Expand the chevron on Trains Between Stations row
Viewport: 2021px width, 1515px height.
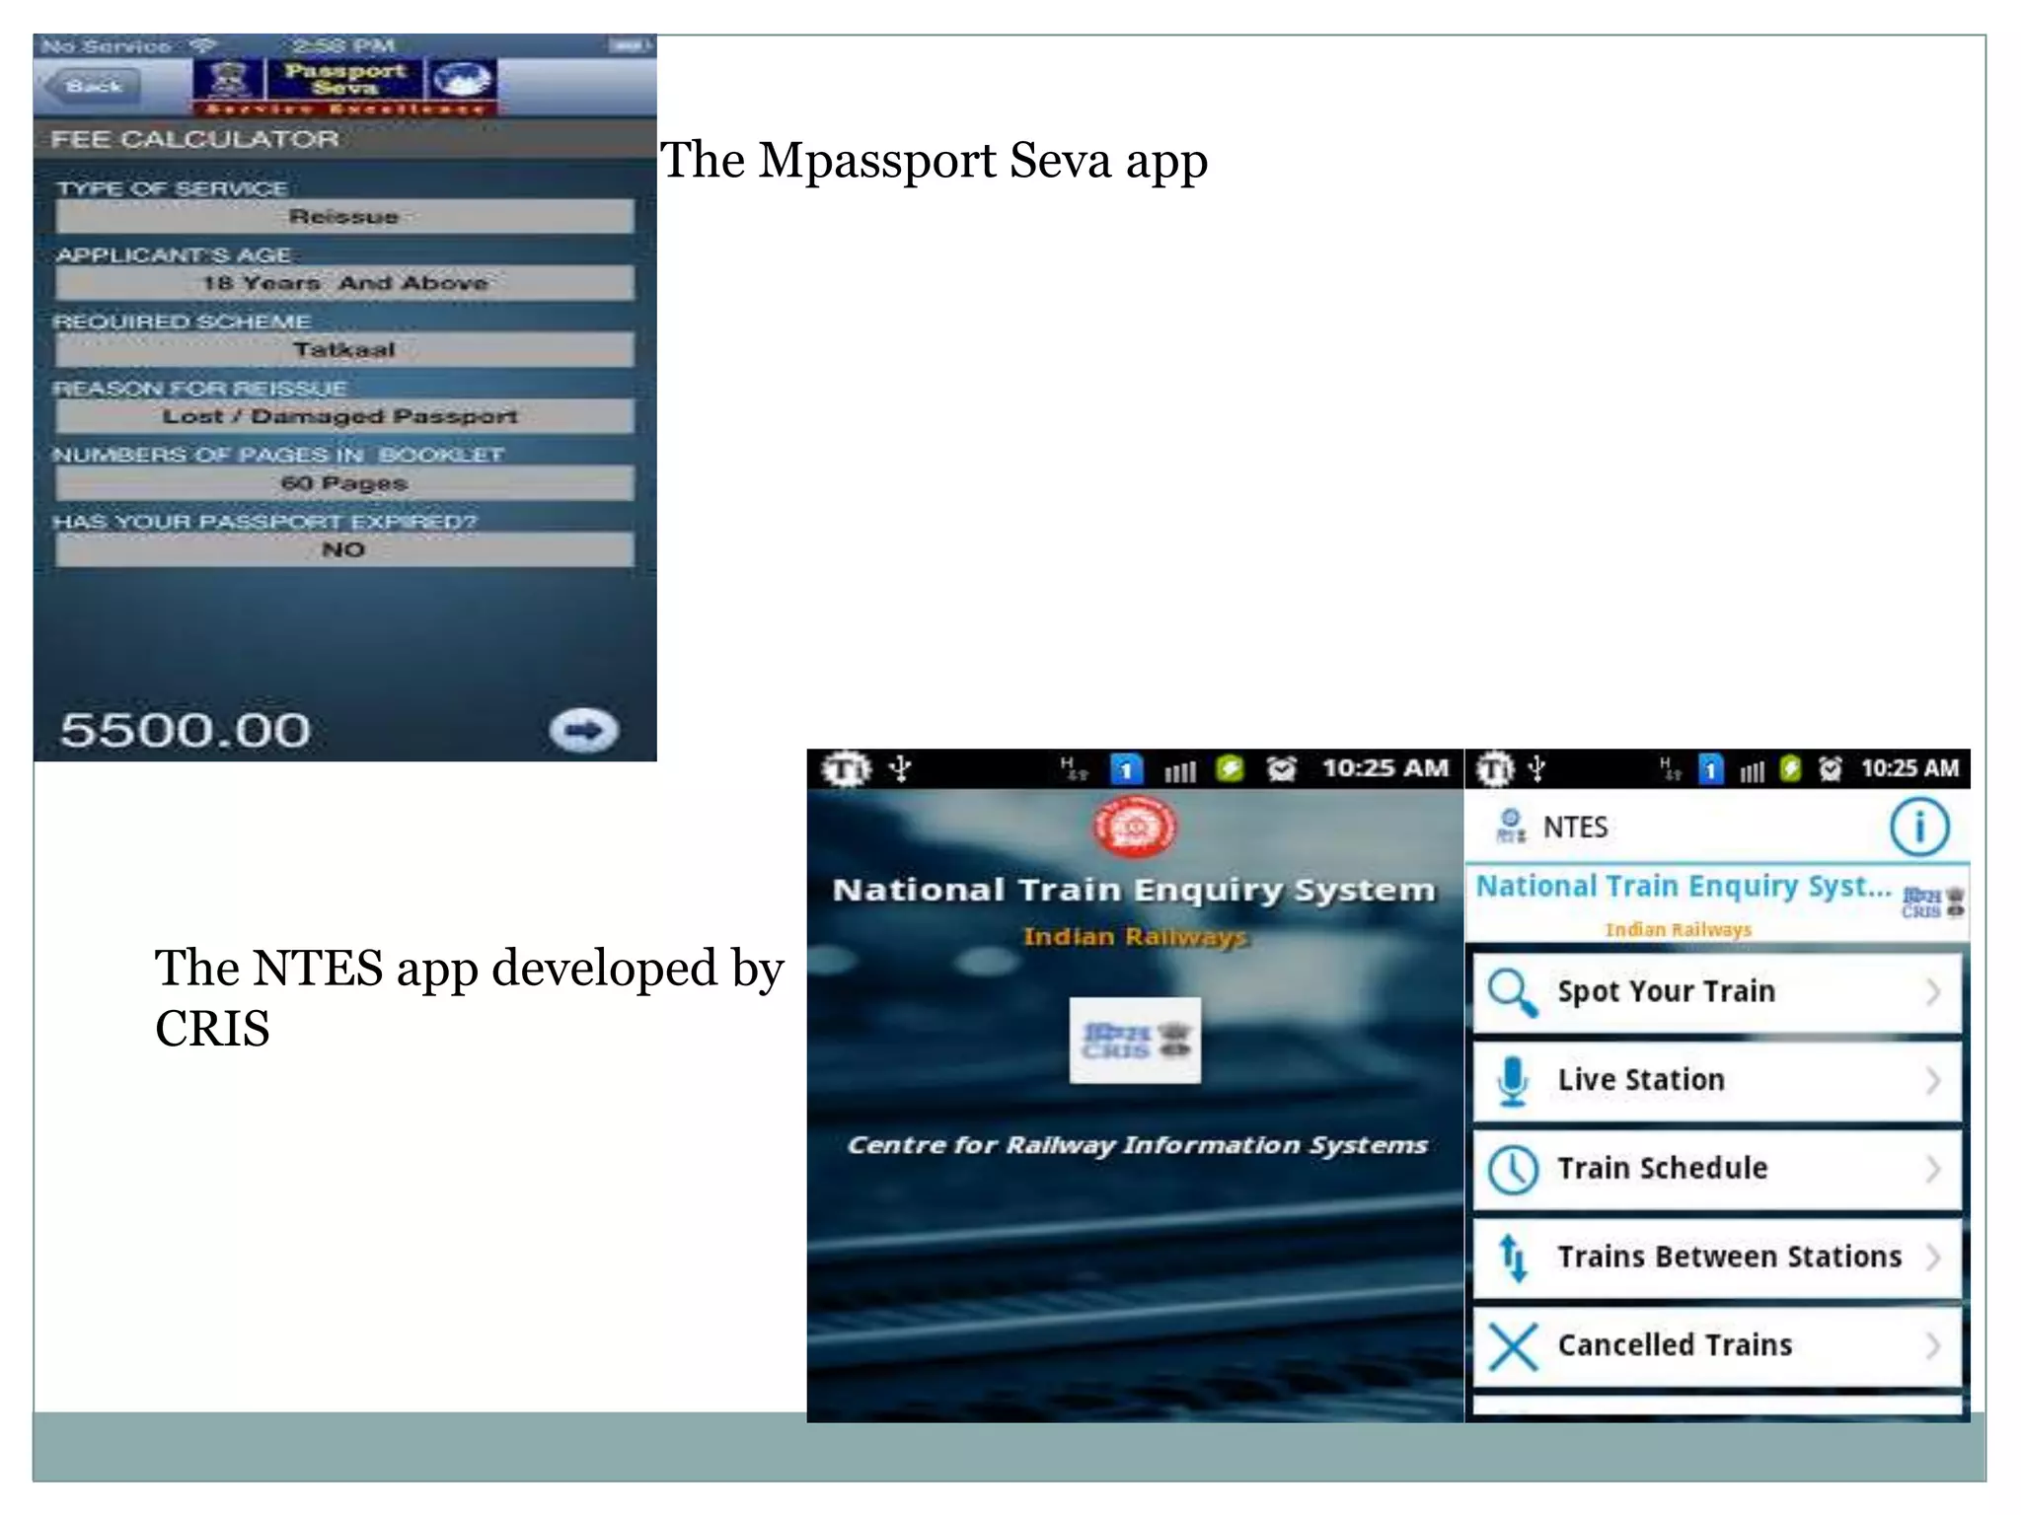1932,1258
